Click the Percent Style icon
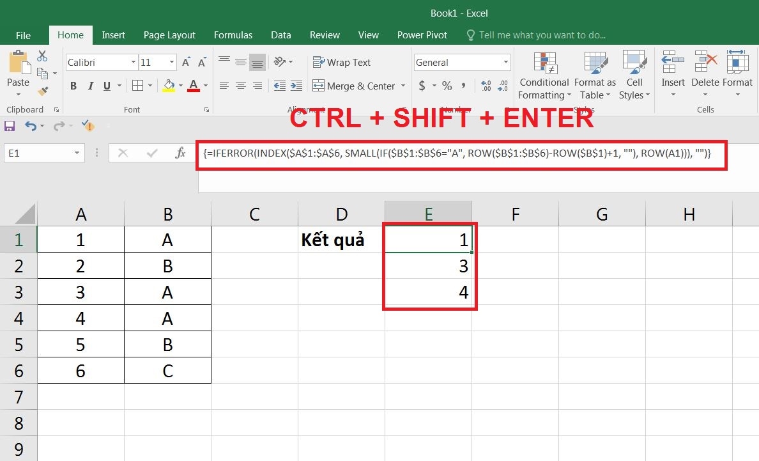The width and height of the screenshot is (759, 461). pyautogui.click(x=447, y=85)
